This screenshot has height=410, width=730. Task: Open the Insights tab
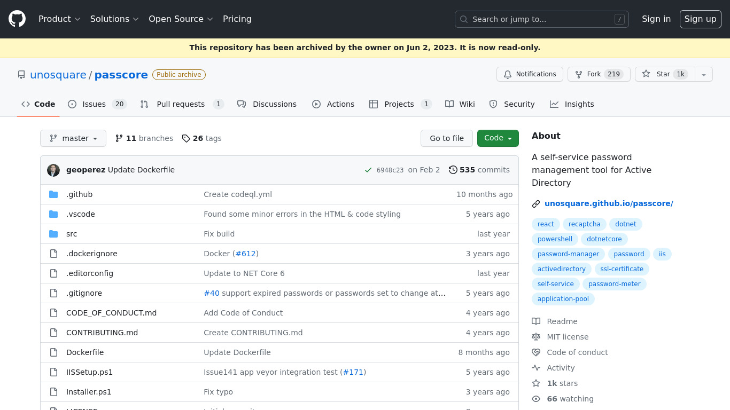point(572,104)
